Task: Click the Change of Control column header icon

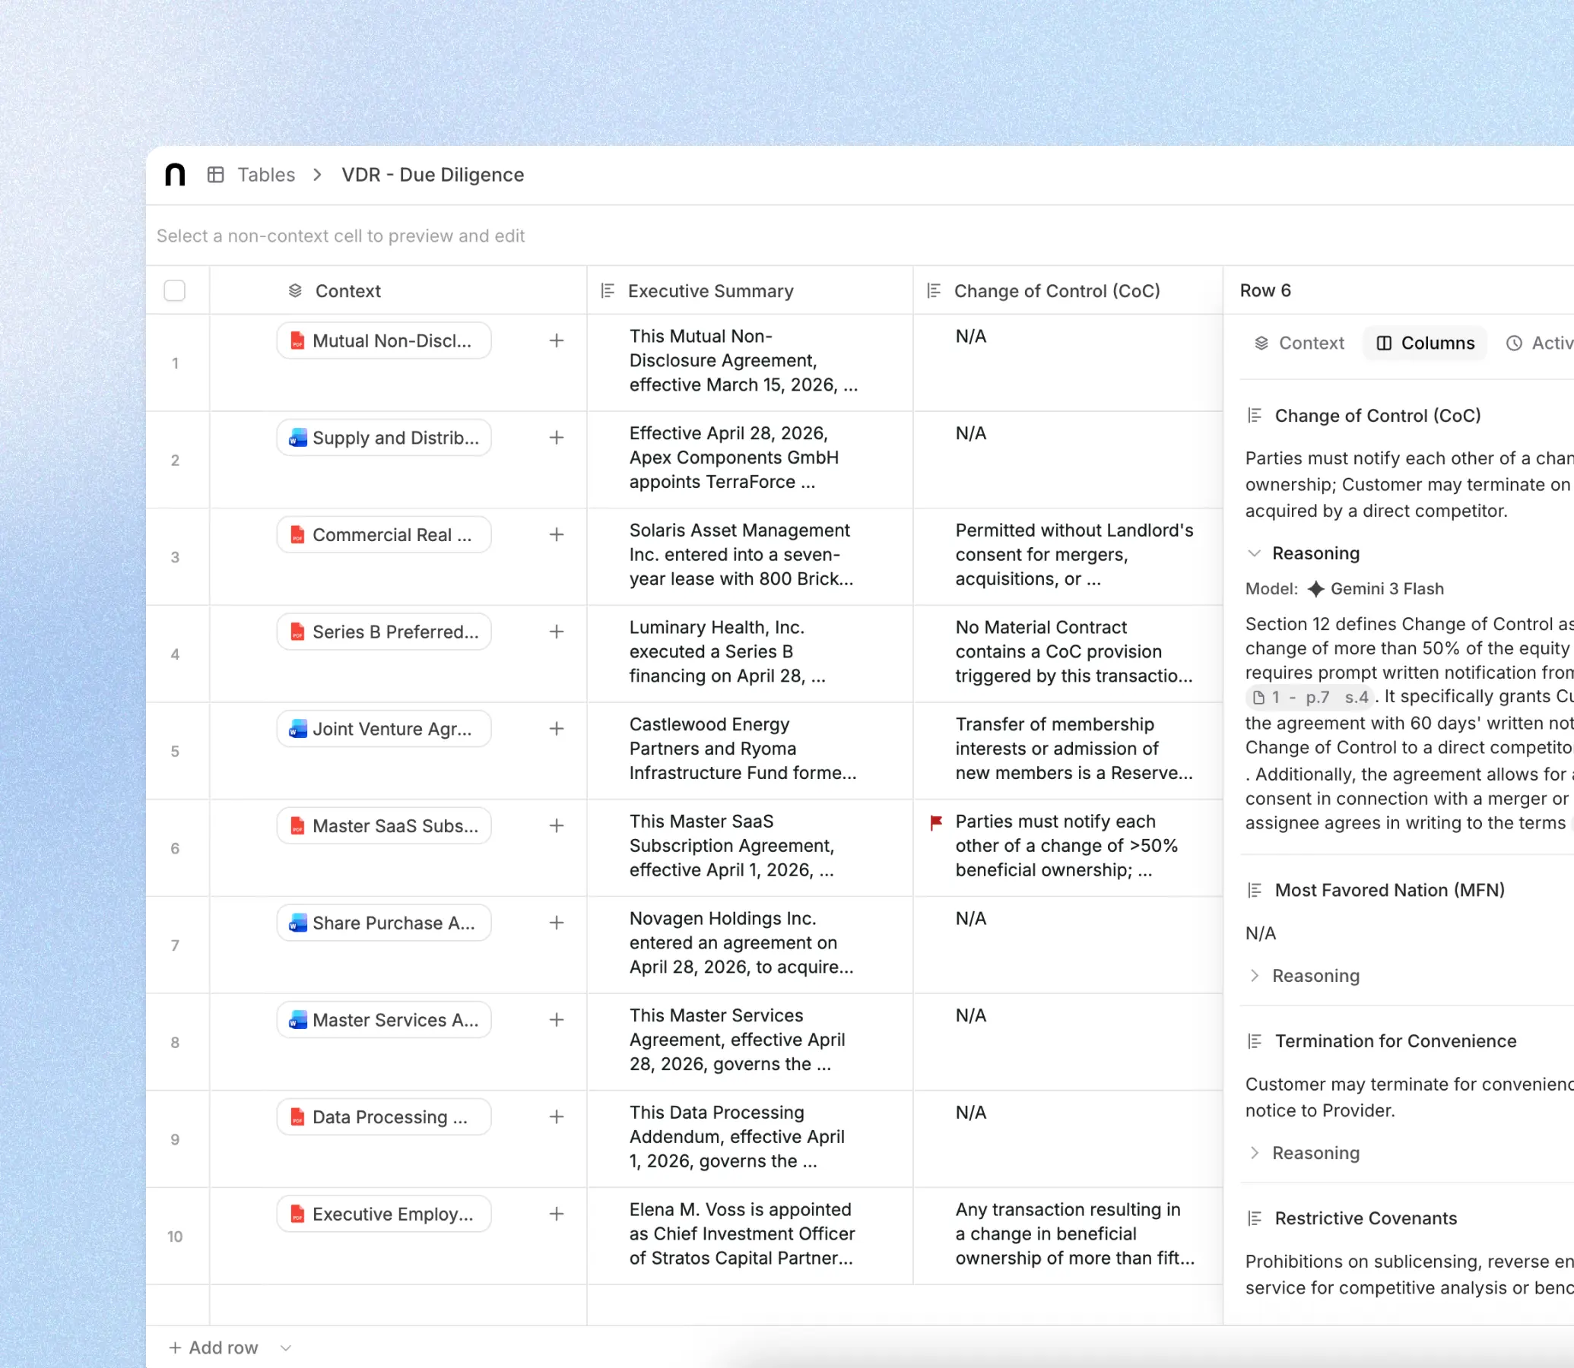Action: (x=934, y=291)
